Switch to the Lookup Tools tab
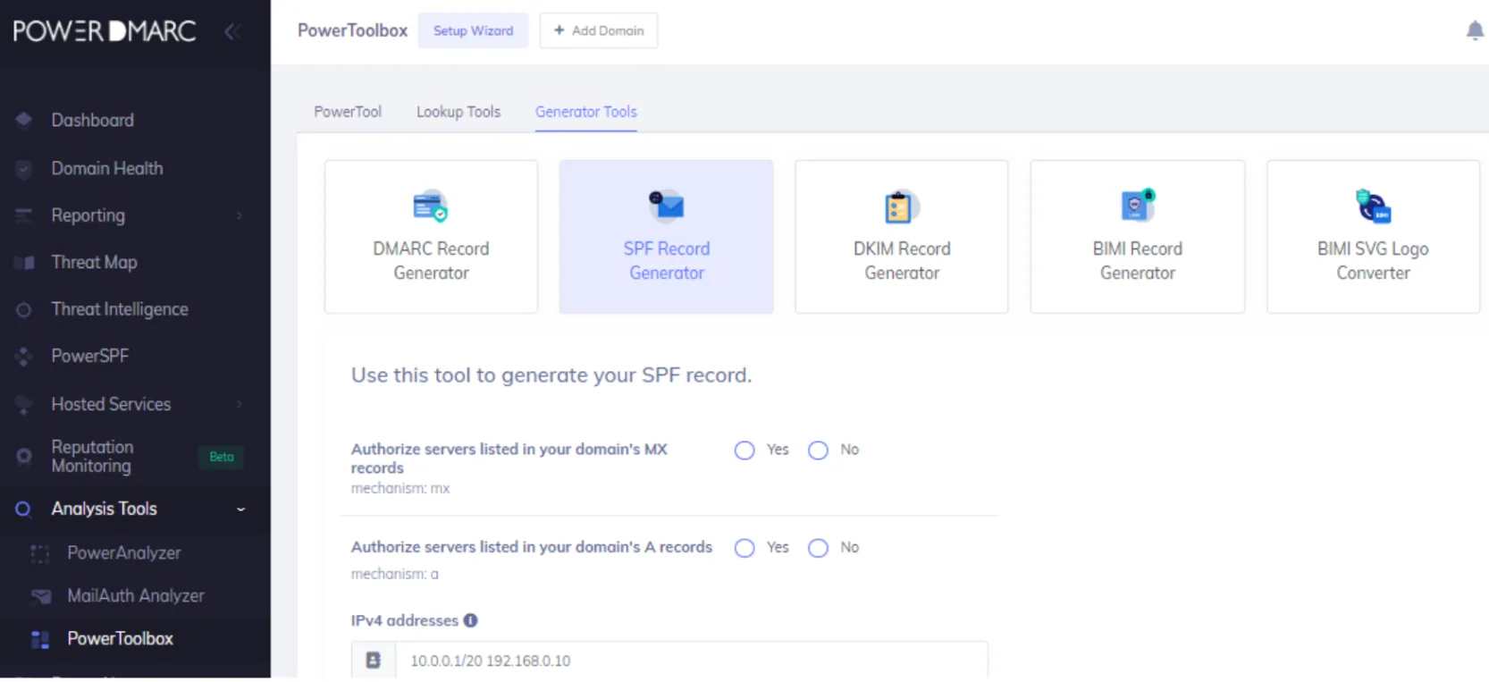The height and width of the screenshot is (682, 1489). coord(458,112)
